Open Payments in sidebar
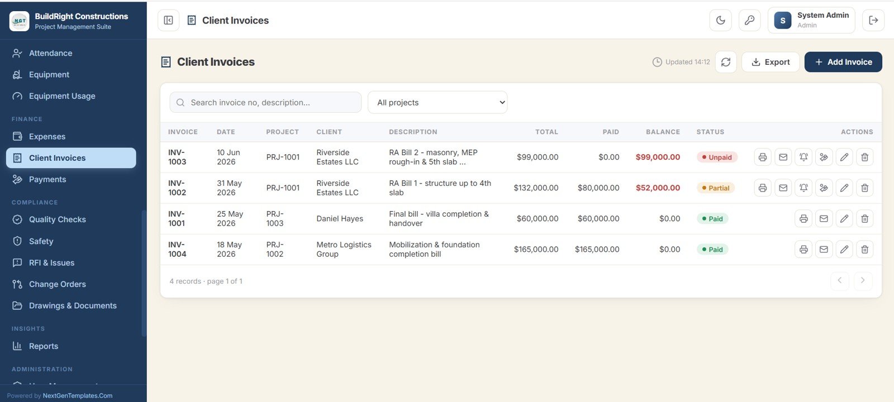The width and height of the screenshot is (894, 402). click(71, 180)
